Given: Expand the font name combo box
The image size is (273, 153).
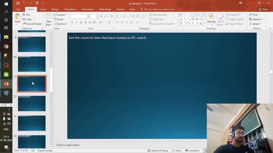Looking at the screenshot, I should [88, 16].
